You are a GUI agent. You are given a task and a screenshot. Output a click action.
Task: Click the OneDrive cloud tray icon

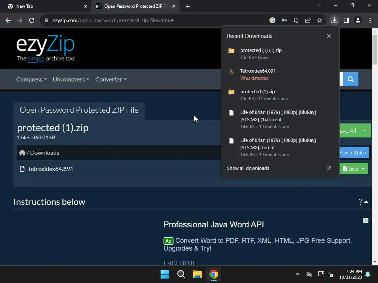(309, 274)
